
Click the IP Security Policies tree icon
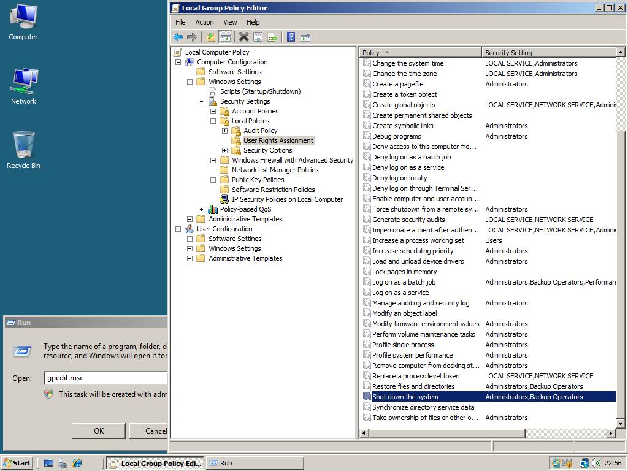point(224,199)
